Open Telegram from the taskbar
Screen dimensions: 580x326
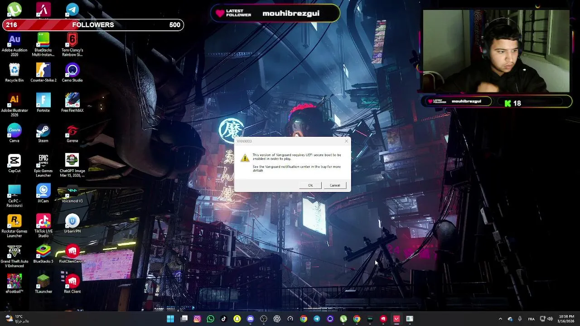317,319
